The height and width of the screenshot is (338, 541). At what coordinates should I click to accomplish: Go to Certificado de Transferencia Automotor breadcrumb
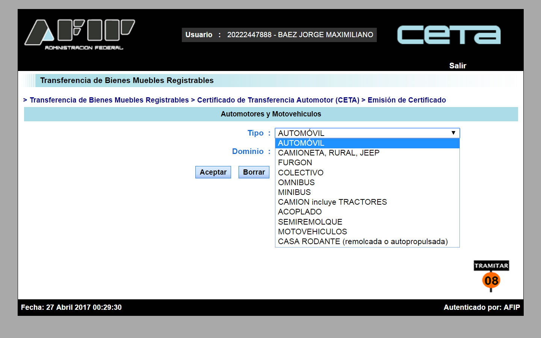(x=278, y=100)
